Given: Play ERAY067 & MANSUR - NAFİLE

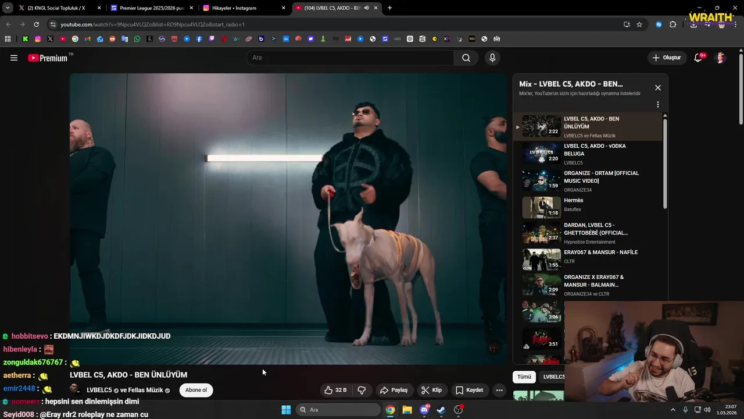Looking at the screenshot, I should point(587,259).
